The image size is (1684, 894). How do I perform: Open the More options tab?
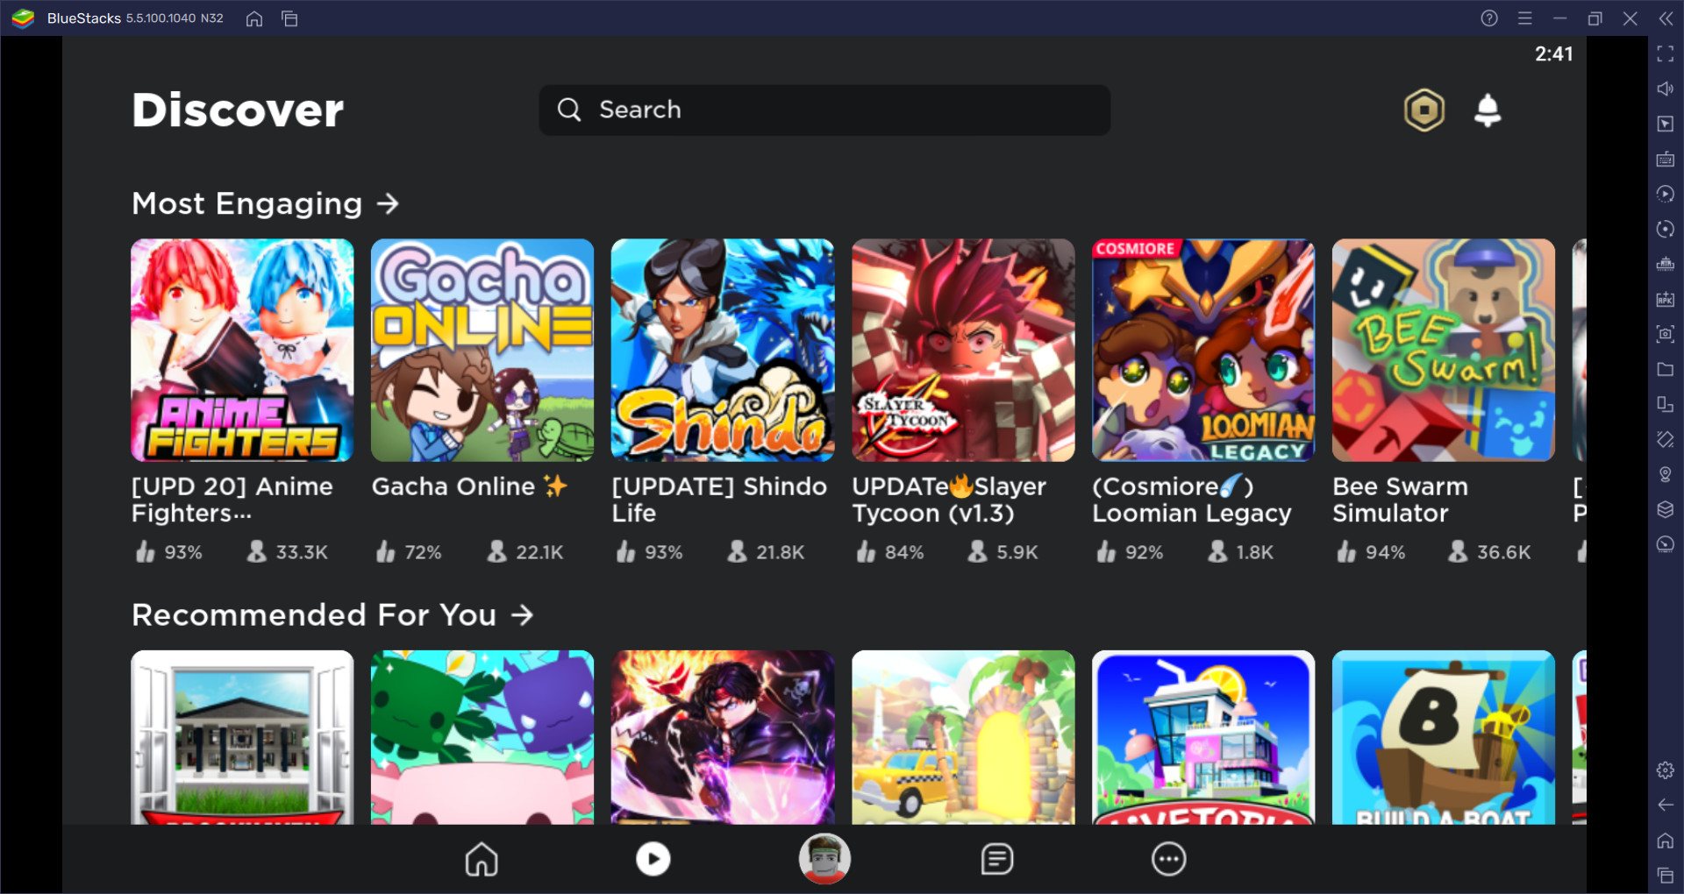[x=1168, y=859]
